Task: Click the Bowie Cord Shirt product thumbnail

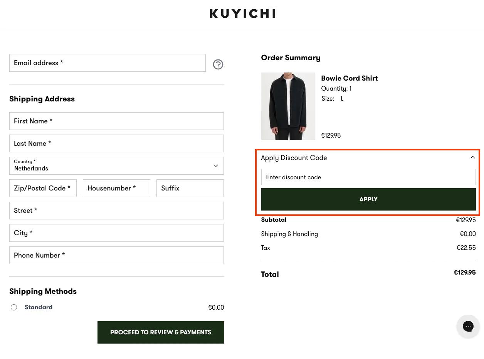Action: [288, 106]
